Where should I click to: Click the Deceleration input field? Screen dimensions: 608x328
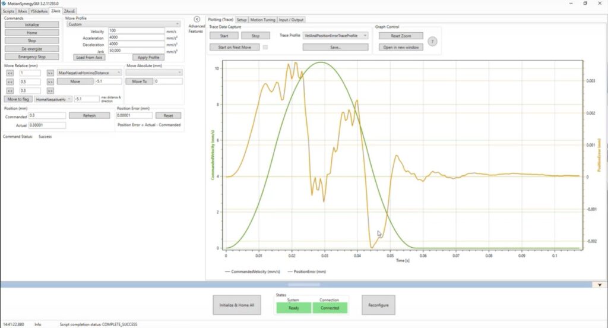point(137,44)
